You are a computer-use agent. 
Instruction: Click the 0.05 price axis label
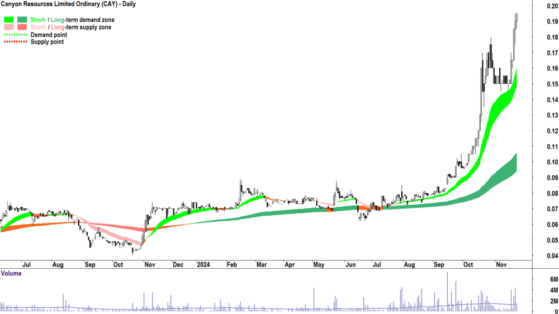tap(552, 241)
